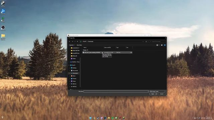Open the Open button's dropdown arrow
The height and width of the screenshot is (120, 214).
coord(156,94)
